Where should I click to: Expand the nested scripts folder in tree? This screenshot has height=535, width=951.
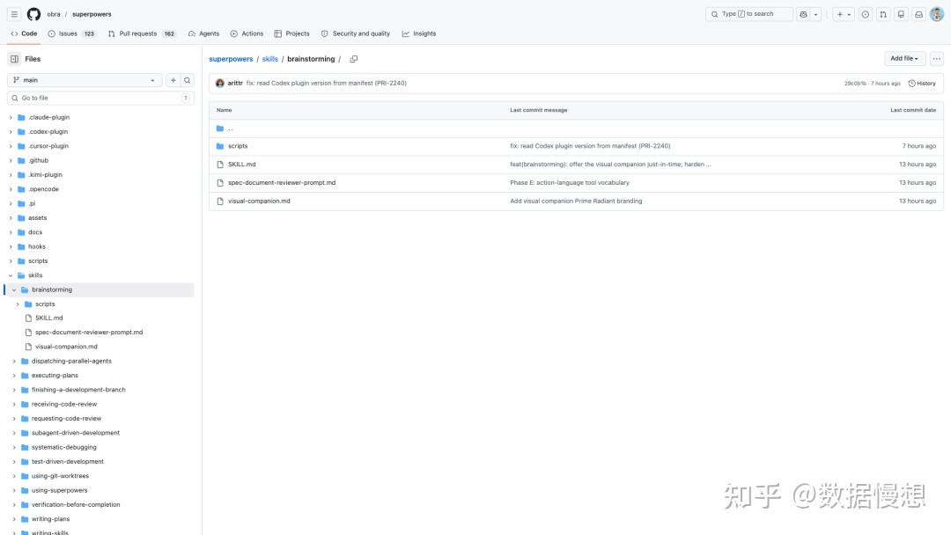click(18, 304)
